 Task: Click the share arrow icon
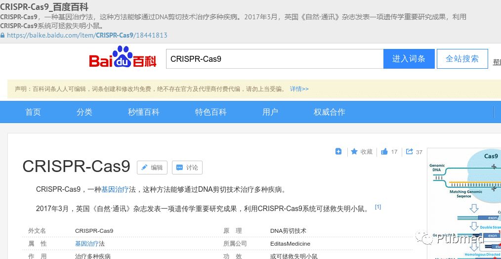coord(409,151)
